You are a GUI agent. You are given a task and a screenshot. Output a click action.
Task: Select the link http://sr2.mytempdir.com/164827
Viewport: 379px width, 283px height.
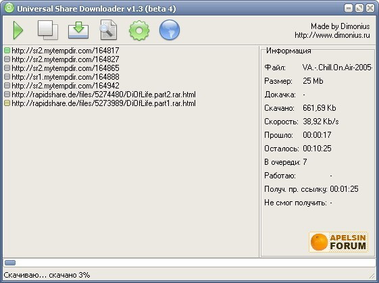click(66, 59)
